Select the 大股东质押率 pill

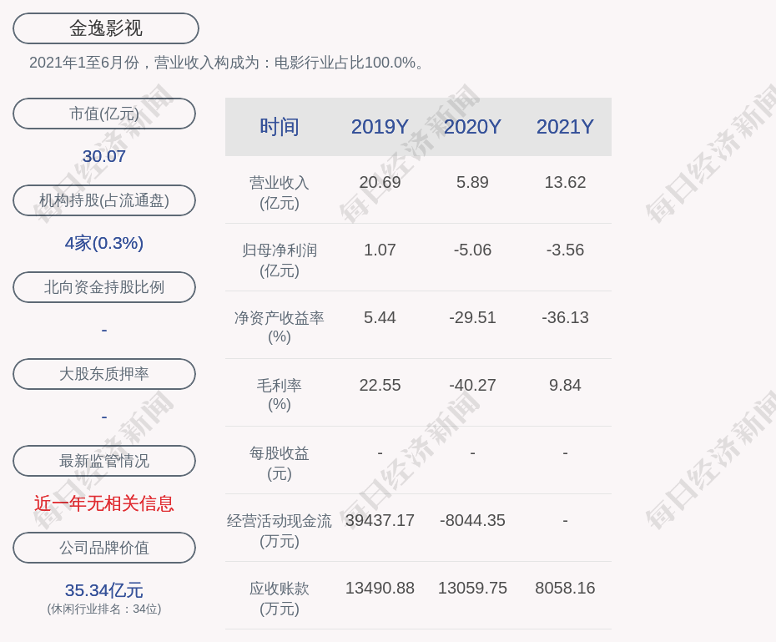pos(104,374)
